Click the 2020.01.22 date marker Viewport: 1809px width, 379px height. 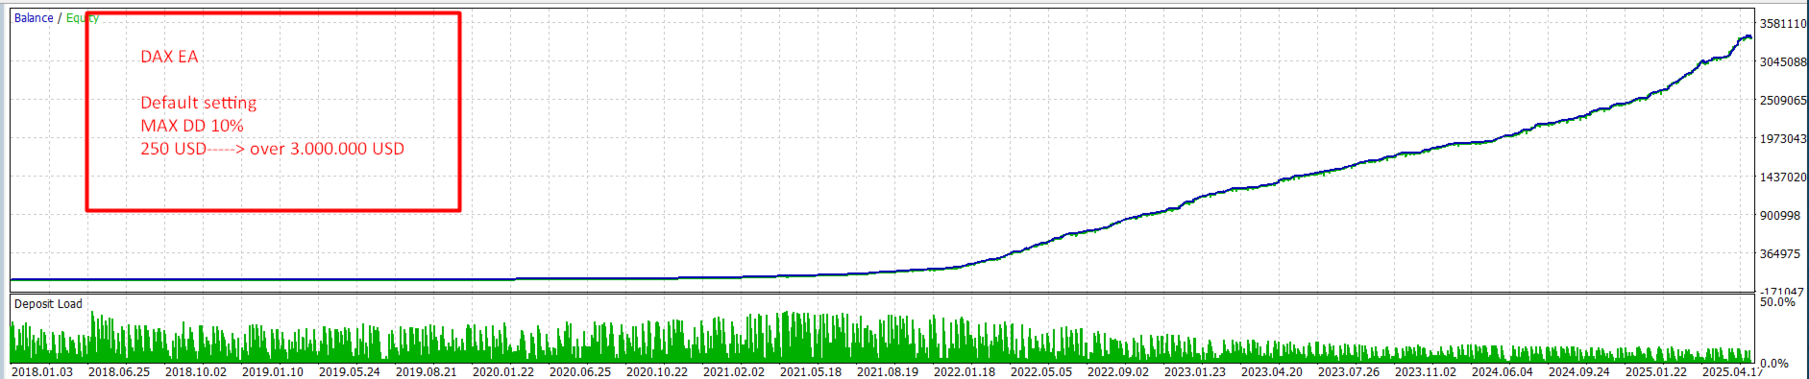(x=503, y=371)
